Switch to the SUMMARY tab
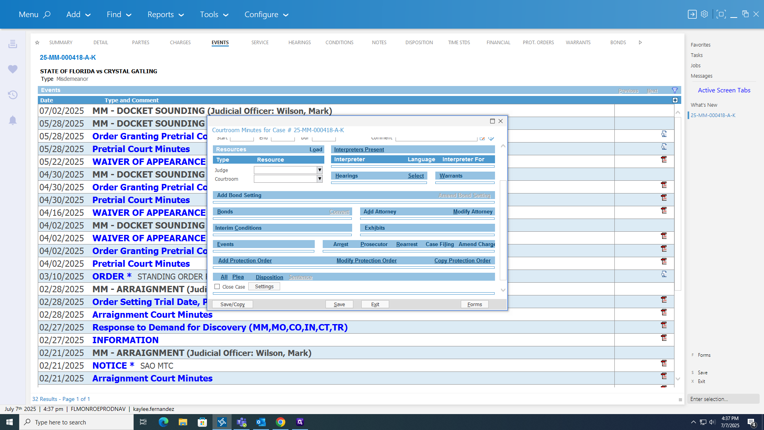The image size is (764, 430). pyautogui.click(x=61, y=43)
